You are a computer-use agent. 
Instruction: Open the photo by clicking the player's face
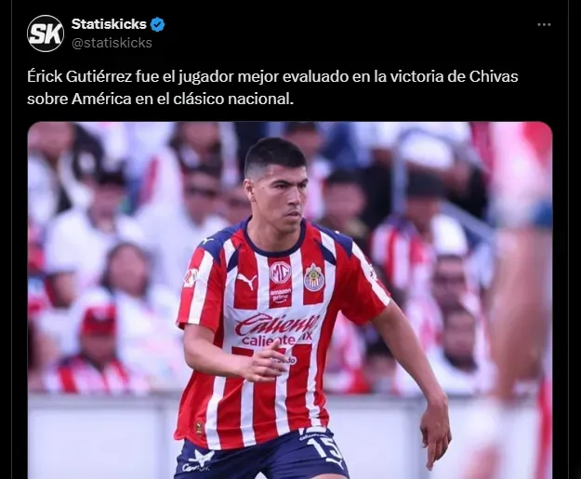coord(279,192)
